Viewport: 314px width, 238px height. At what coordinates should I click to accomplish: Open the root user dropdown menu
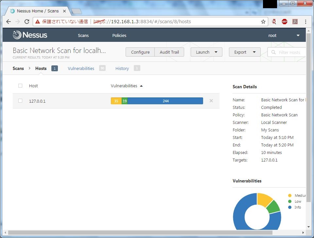point(284,35)
